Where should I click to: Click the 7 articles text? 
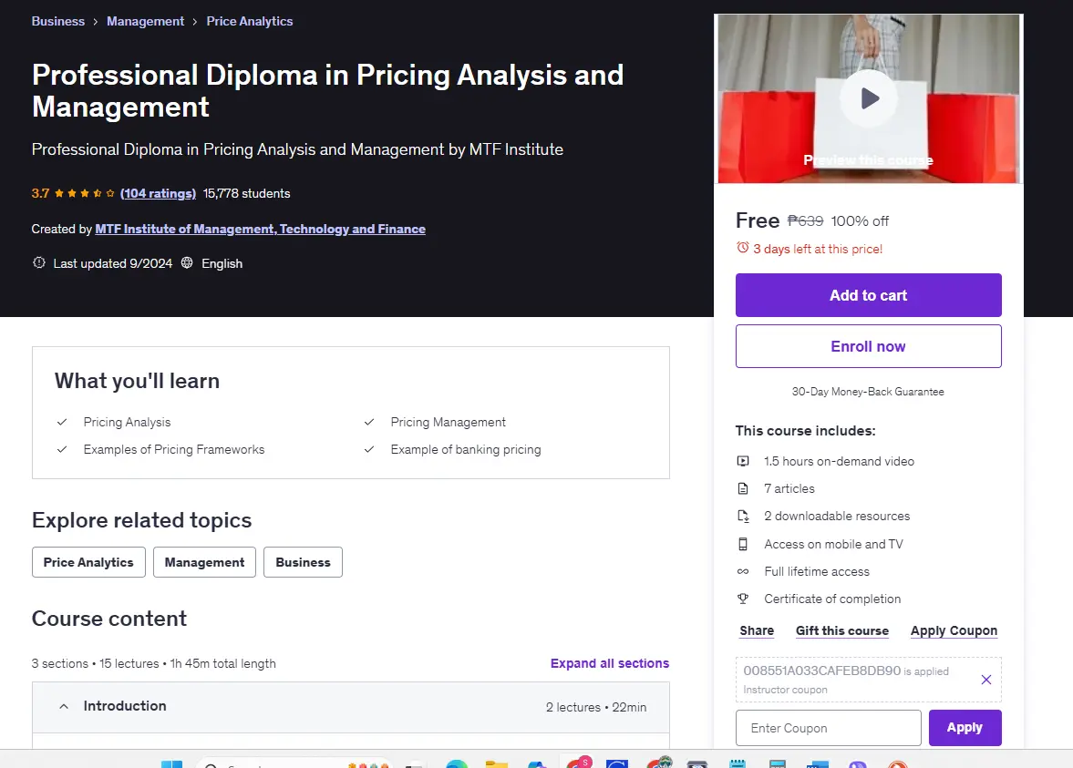pyautogui.click(x=789, y=488)
